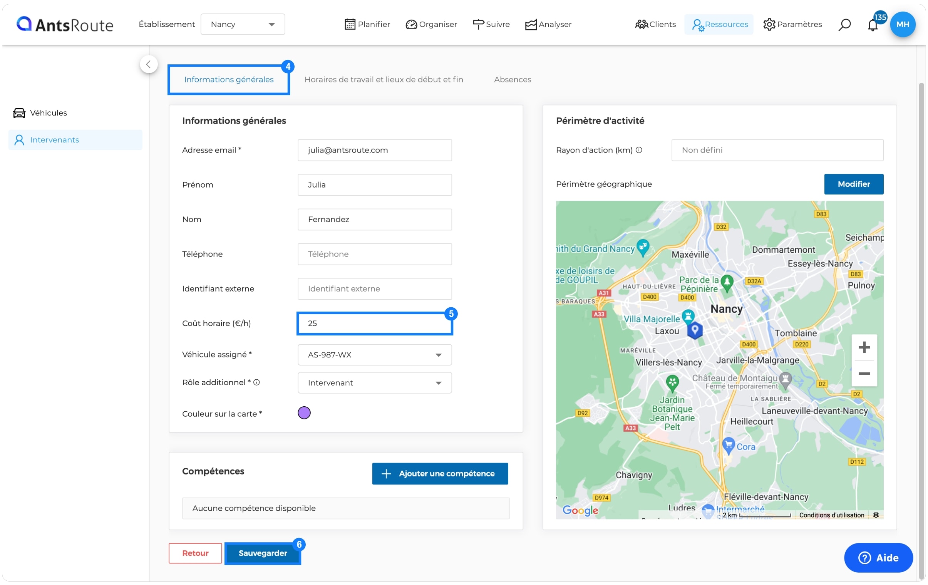Zoom in on the map
The width and height of the screenshot is (928, 585).
coord(864,348)
